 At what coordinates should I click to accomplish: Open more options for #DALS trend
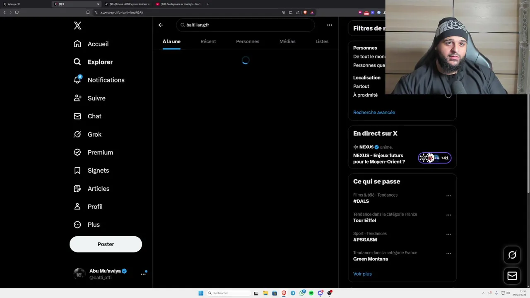point(448,196)
